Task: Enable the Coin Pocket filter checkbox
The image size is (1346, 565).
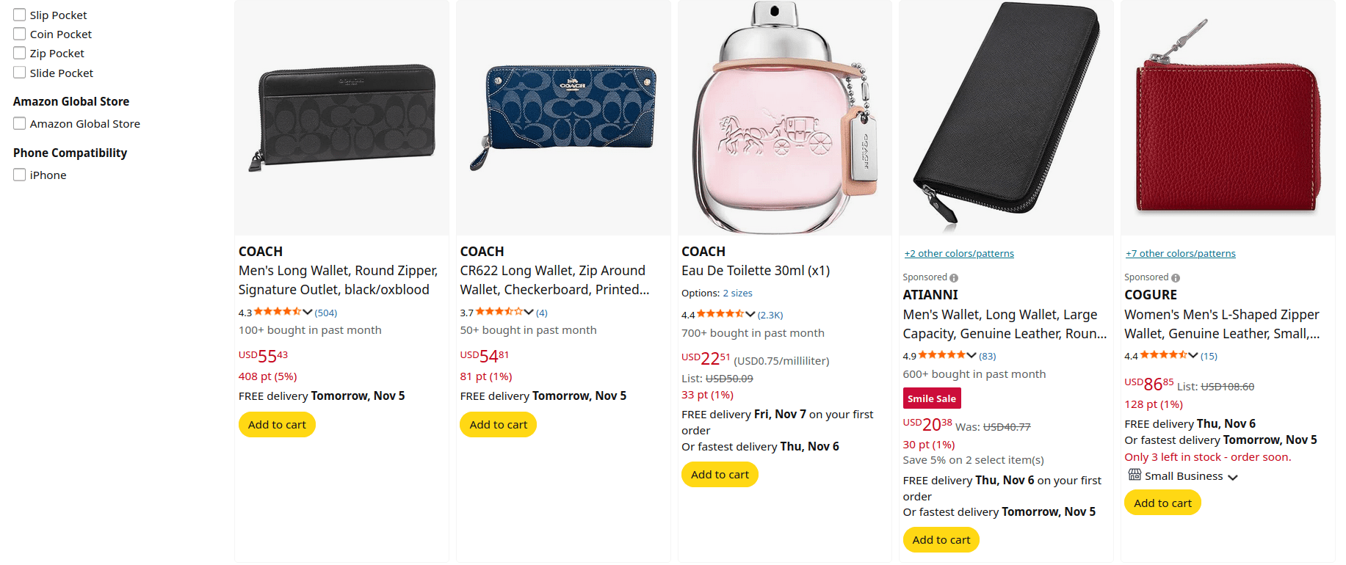Action: (20, 34)
